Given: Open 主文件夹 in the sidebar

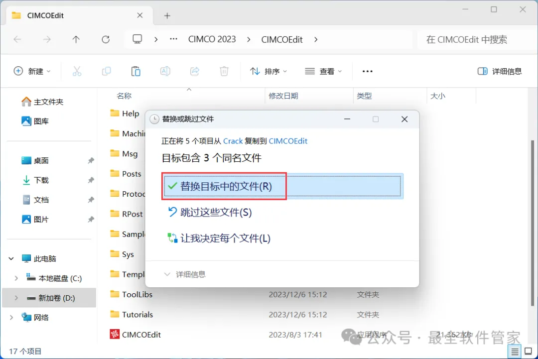Looking at the screenshot, I should [x=42, y=102].
